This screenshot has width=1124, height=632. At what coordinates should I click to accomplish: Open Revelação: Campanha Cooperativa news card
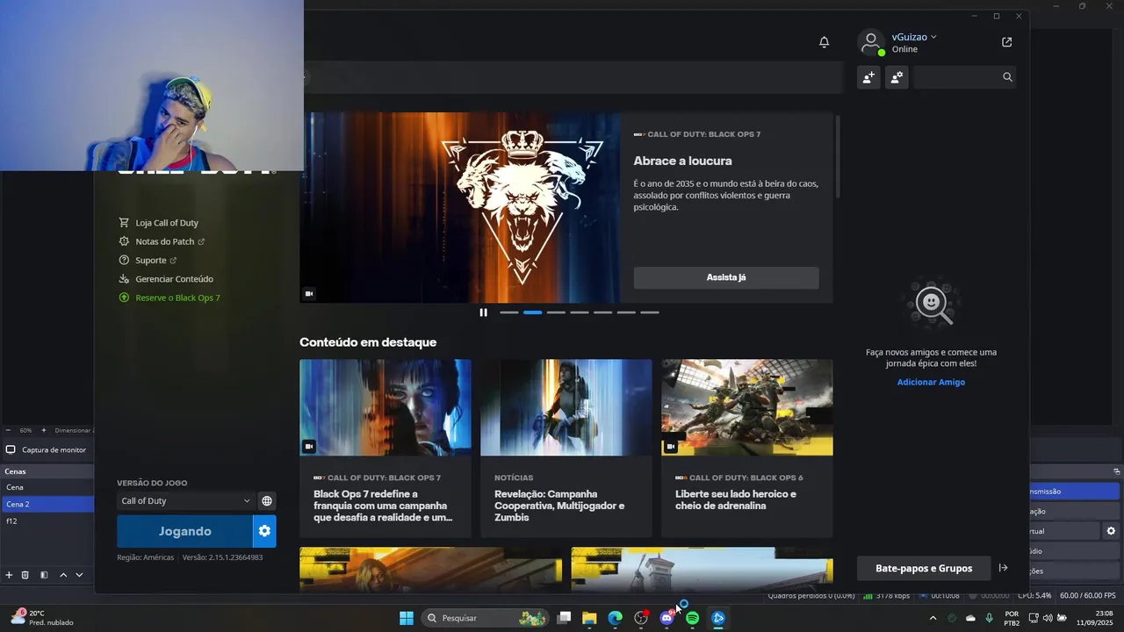[x=566, y=448]
